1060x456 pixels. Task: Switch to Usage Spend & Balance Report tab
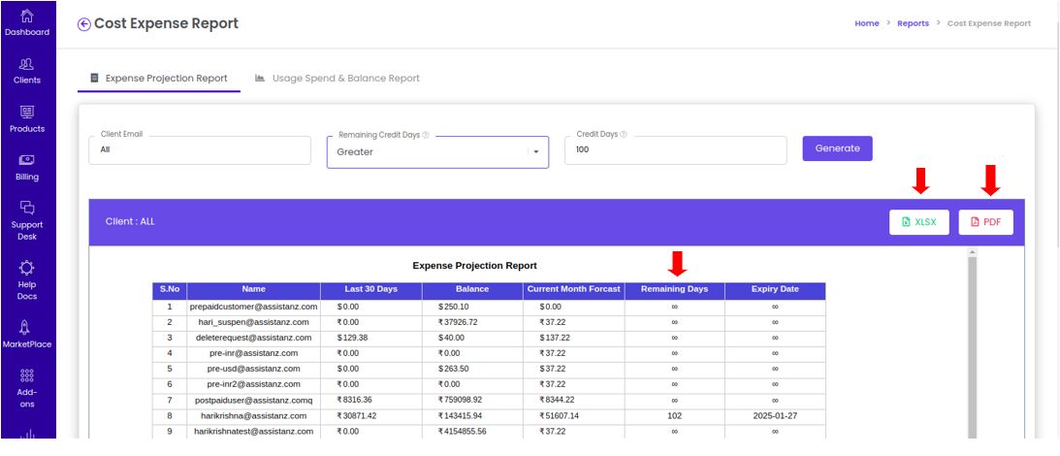click(337, 79)
